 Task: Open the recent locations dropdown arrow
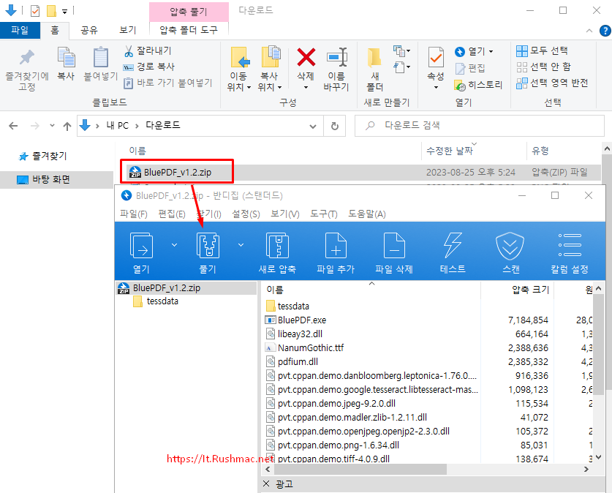(x=53, y=126)
